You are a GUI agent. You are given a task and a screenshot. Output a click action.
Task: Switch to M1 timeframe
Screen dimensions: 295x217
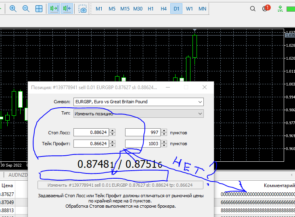point(99,8)
